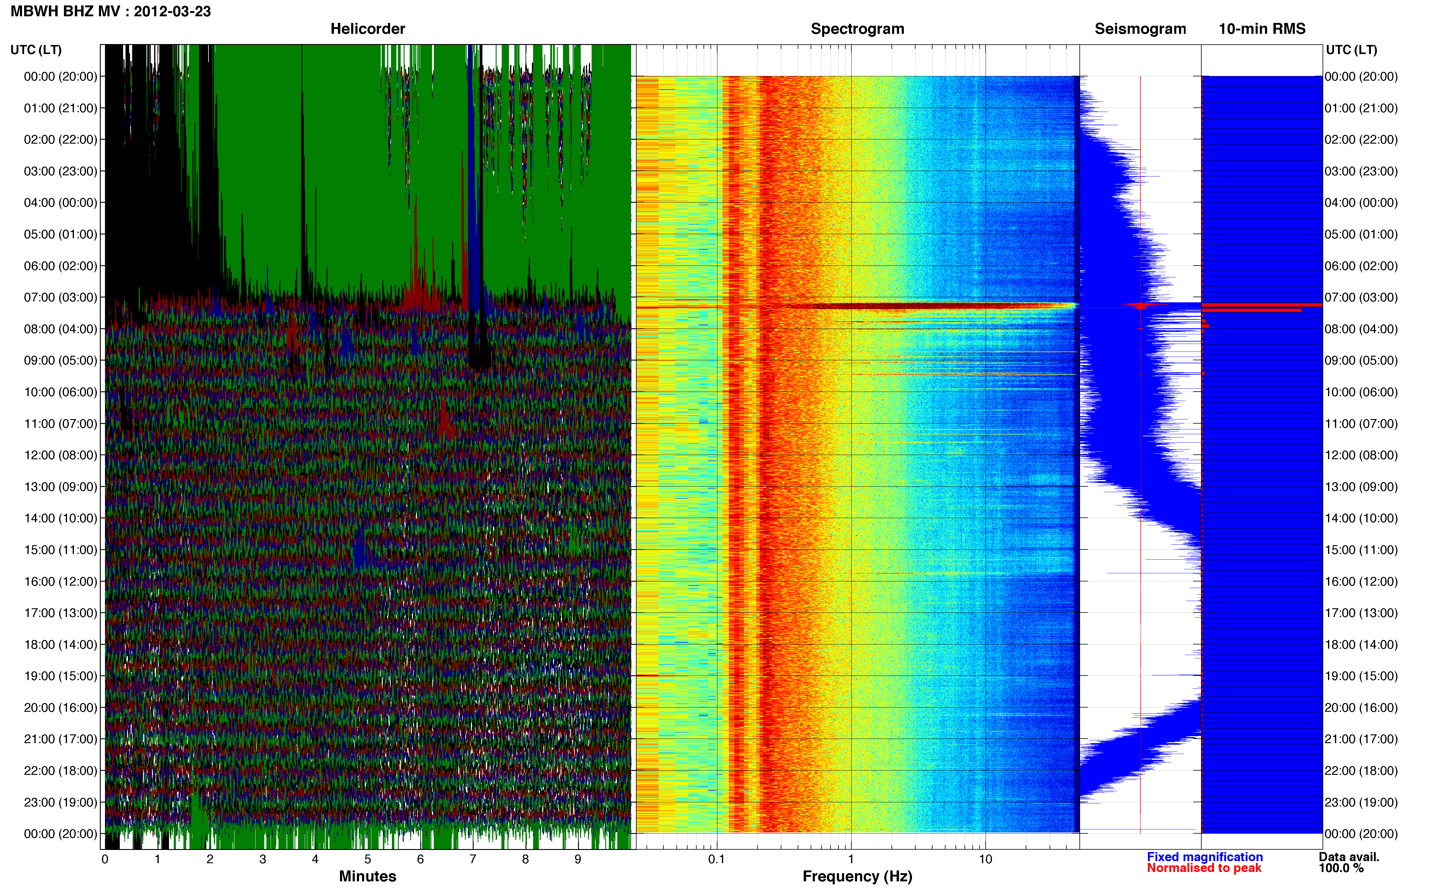1430x894 pixels.
Task: Click the left '20:00 (16:00)' time label
Action: 60,708
